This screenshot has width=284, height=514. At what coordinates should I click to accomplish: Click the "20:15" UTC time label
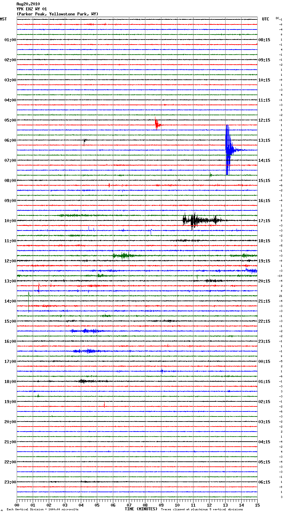264,281
